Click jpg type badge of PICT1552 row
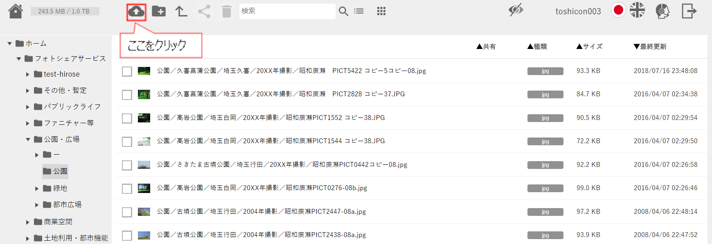The width and height of the screenshot is (712, 244). tap(545, 118)
